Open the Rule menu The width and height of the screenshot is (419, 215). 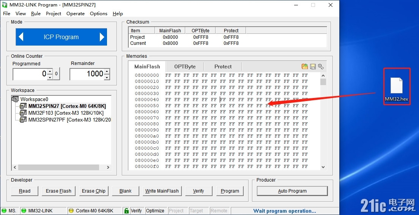(36, 14)
